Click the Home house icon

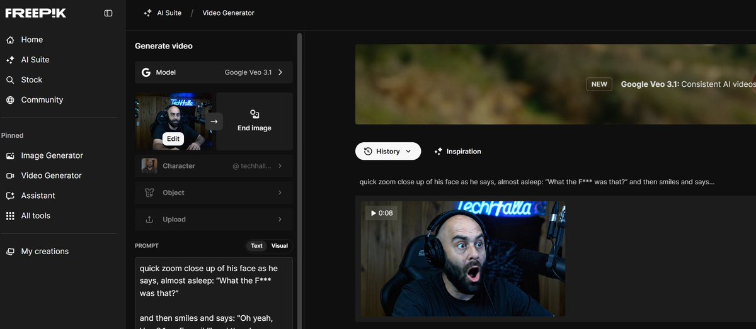click(x=10, y=40)
